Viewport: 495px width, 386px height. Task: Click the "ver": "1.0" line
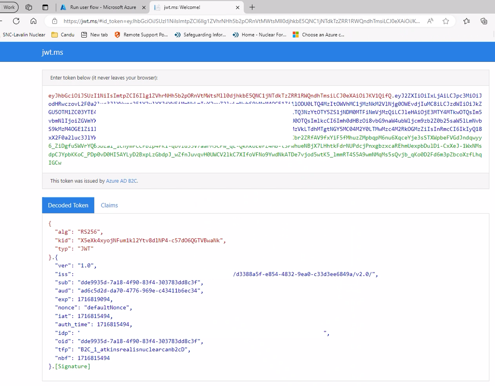pos(76,265)
